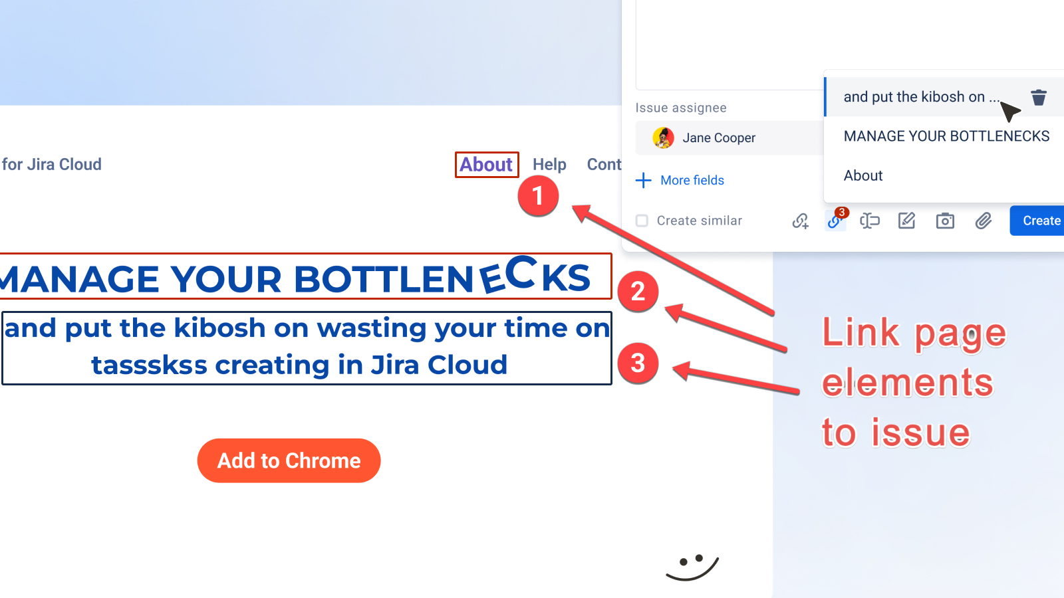Image resolution: width=1064 pixels, height=598 pixels.
Task: Click the blue Create button
Action: click(1037, 221)
